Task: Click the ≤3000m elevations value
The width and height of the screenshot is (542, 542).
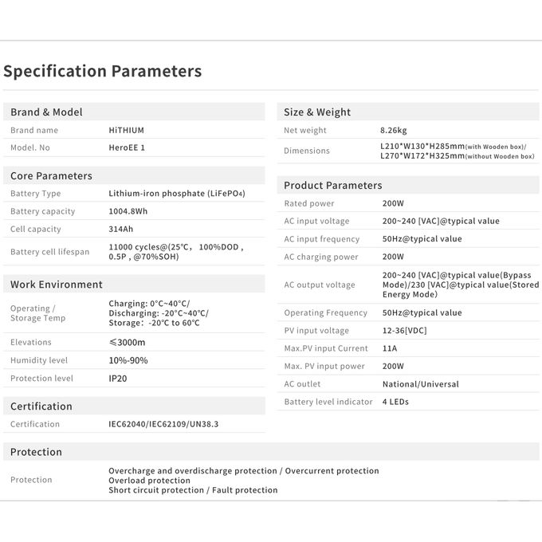Action: click(x=128, y=342)
